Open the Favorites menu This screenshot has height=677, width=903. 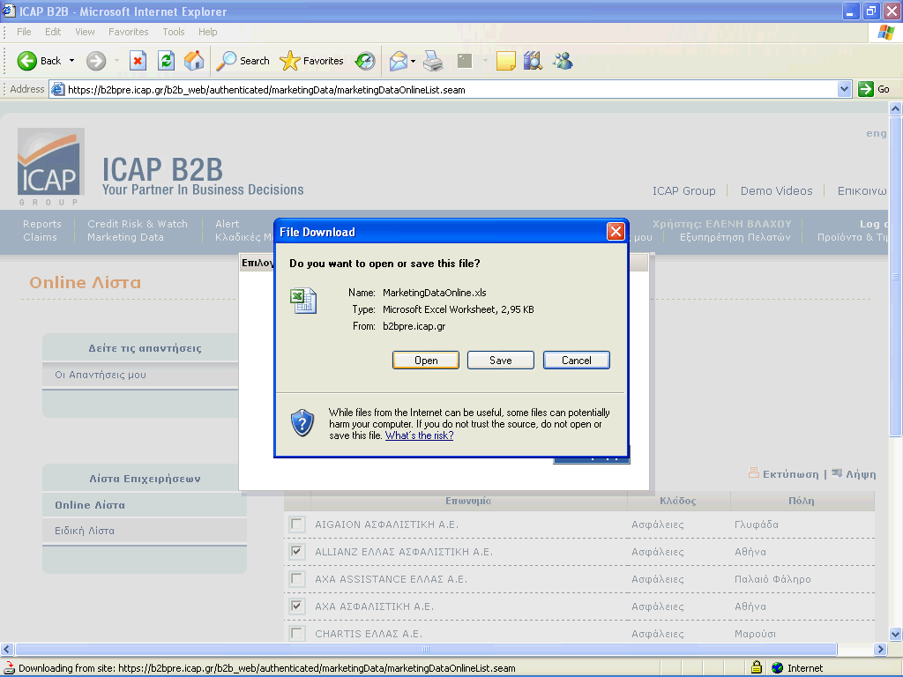(x=129, y=32)
